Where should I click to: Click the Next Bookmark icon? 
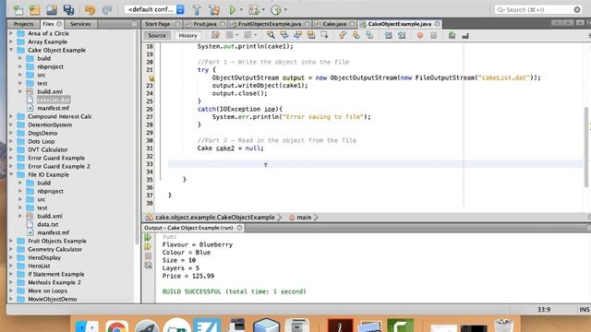[356, 35]
